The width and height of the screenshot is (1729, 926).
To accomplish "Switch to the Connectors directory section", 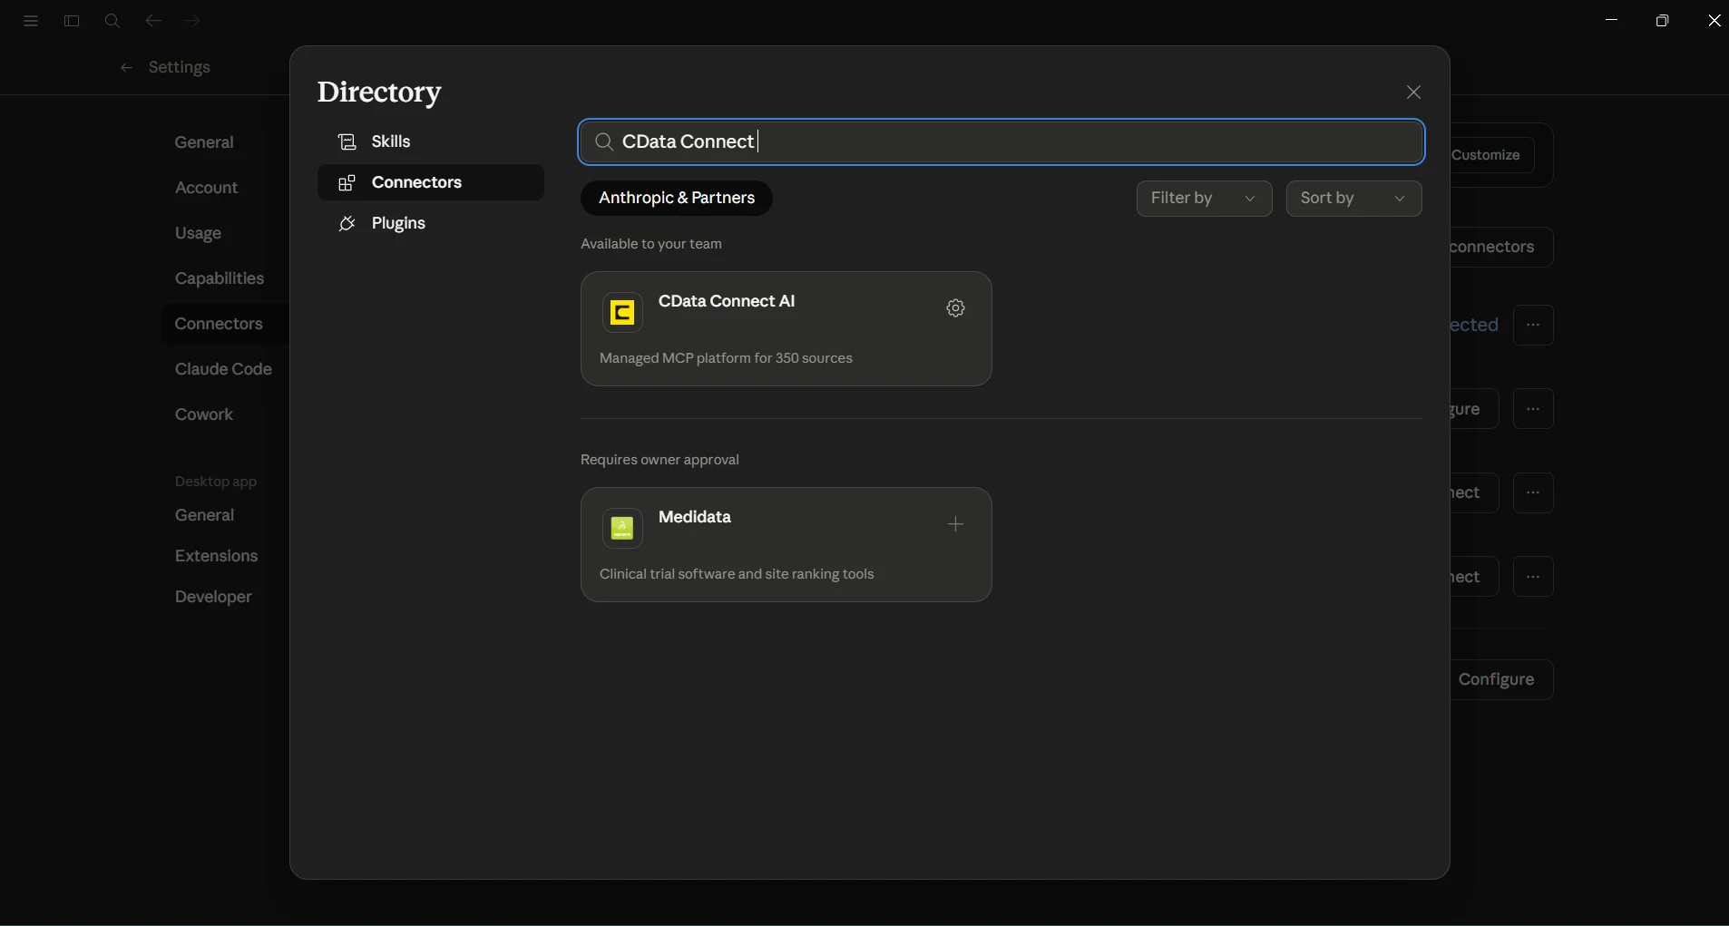I will 430,182.
